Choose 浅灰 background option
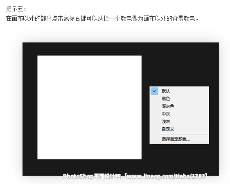 (179, 122)
